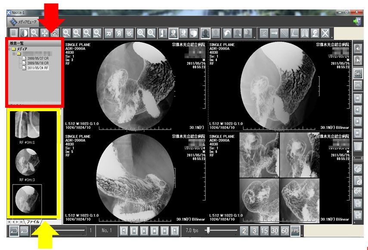The height and width of the screenshot is (250, 368).
Task: Toggle the Im. image mode button
Action: click(357, 86)
